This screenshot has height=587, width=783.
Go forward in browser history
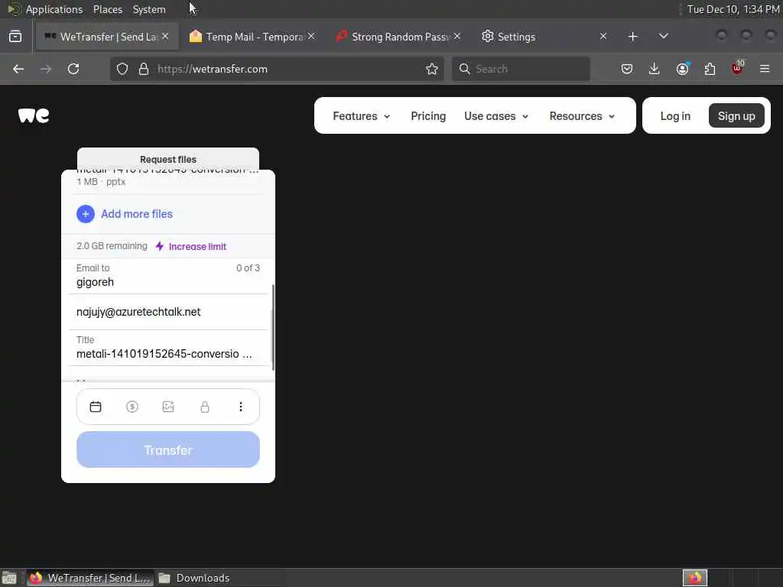45,69
